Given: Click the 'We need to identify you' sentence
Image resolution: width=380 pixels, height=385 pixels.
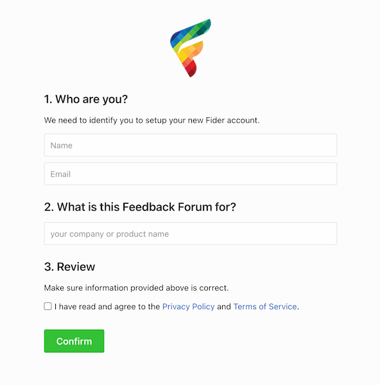Looking at the screenshot, I should pyautogui.click(x=151, y=121).
